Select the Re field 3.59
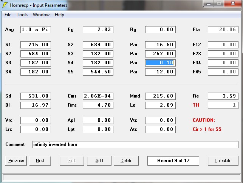243x183 pixels. point(223,96)
